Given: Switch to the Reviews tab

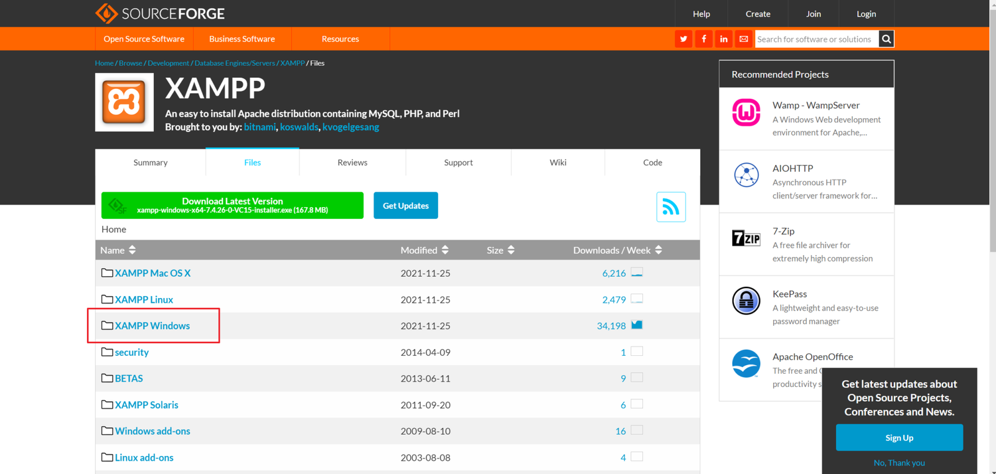Looking at the screenshot, I should point(352,162).
